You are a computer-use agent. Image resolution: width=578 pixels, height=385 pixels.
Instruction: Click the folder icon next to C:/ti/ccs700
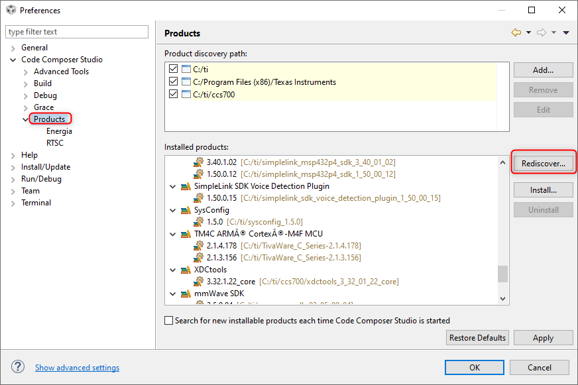(186, 94)
